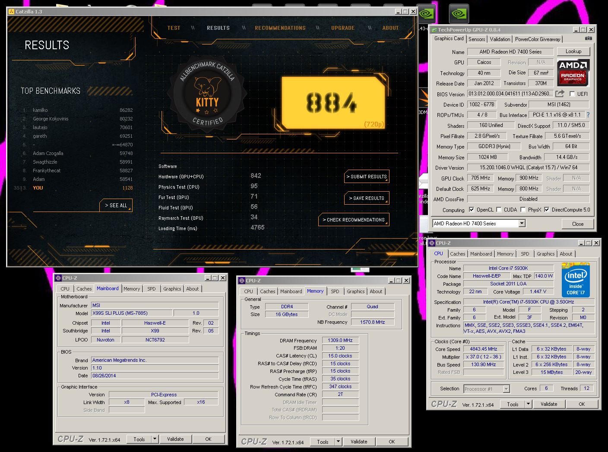This screenshot has width=608, height=452.
Task: Click the BIOS date 08/26/2014 field
Action: [155, 376]
